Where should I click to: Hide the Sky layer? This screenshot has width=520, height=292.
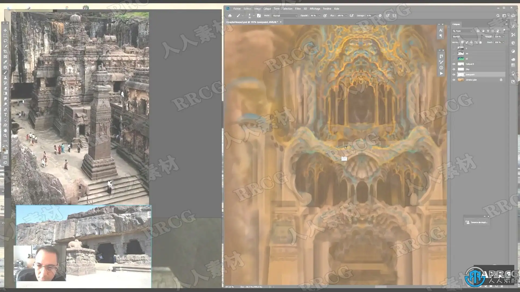click(x=454, y=69)
